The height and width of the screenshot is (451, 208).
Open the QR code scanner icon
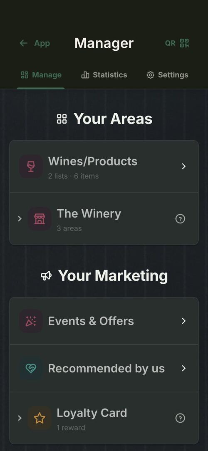coord(184,43)
